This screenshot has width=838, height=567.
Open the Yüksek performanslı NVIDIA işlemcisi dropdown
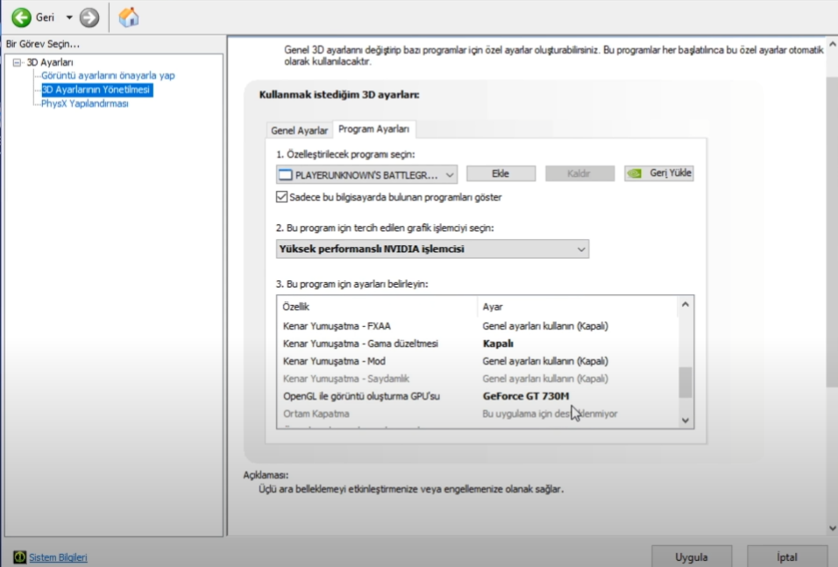click(432, 249)
